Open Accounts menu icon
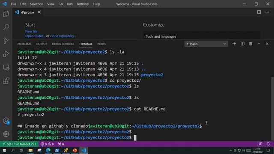The image size is (274, 154). tap(6, 121)
